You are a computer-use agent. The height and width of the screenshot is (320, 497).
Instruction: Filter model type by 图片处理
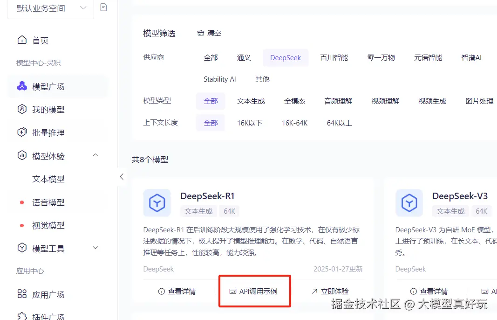click(479, 101)
